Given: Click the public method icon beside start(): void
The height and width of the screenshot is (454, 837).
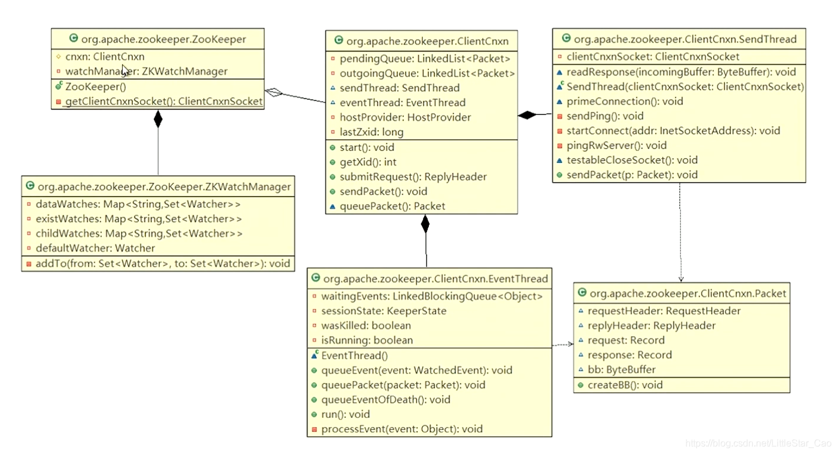Looking at the screenshot, I should click(x=333, y=147).
